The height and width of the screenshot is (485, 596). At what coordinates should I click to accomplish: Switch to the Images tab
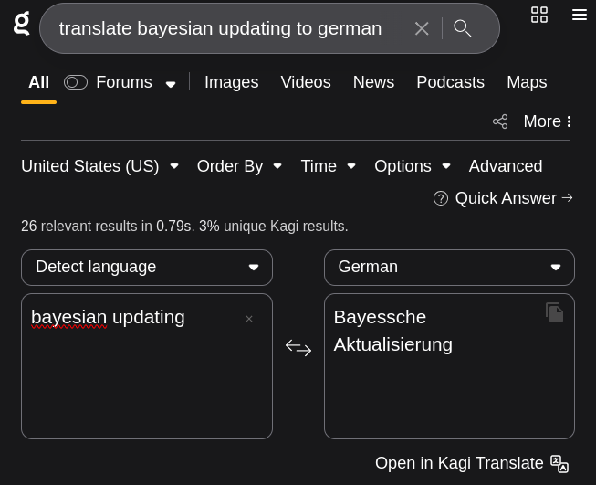click(x=232, y=82)
